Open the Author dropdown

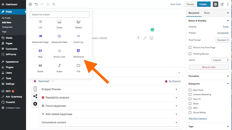tap(220, 60)
